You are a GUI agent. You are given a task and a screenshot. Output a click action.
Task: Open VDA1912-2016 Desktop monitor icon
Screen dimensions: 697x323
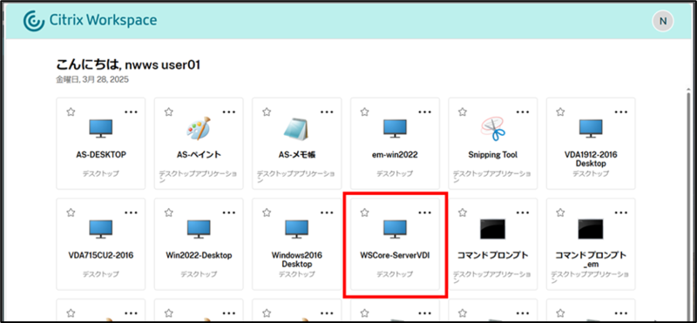[x=591, y=128]
